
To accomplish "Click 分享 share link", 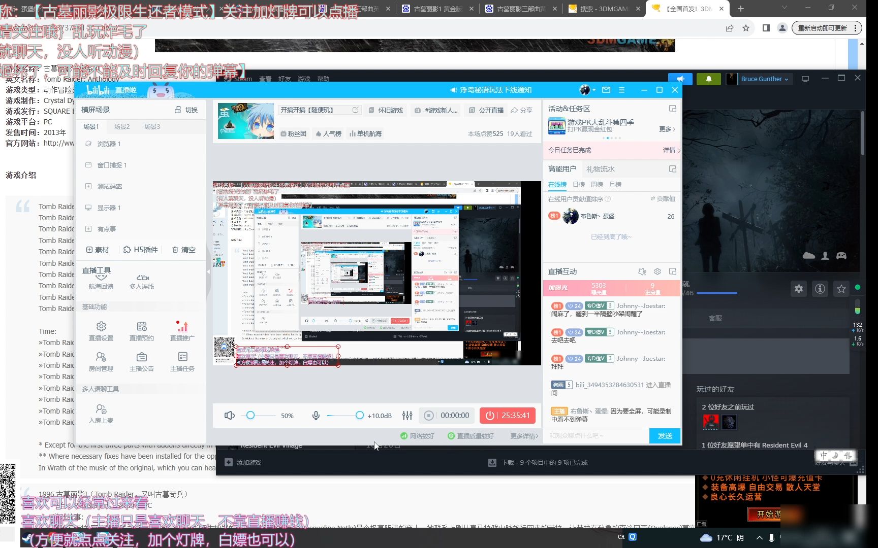I will (522, 110).
